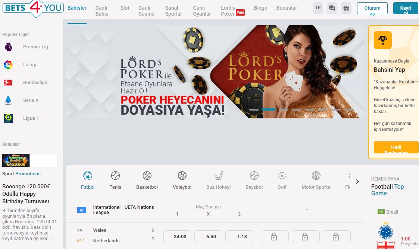Screen dimensions: 419x249
Task: Click the trophy icon in the bet card
Action: 383,40
